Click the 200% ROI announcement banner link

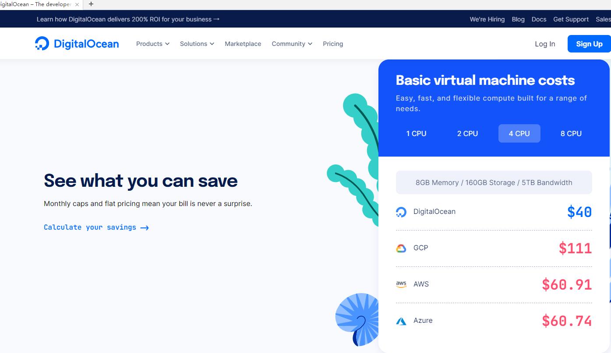[x=128, y=19]
